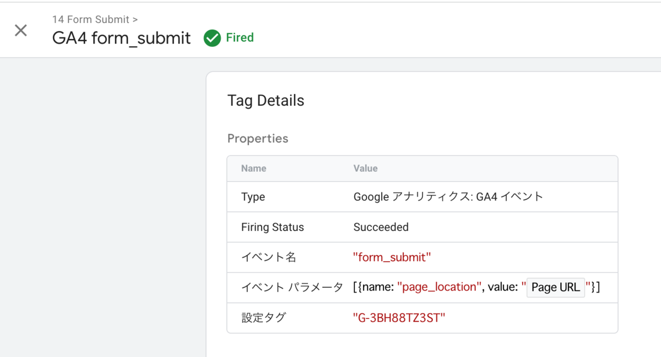The width and height of the screenshot is (661, 357).
Task: Click the Name column header
Action: coord(253,168)
